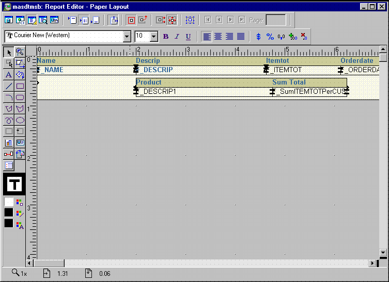This screenshot has height=282, width=389.
Task: Toggle bold formatting
Action: (x=166, y=37)
